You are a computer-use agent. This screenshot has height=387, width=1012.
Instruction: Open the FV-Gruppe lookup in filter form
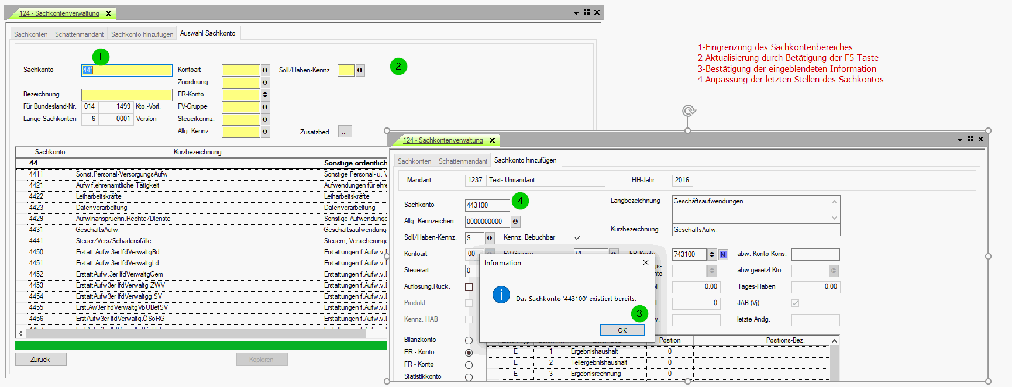pos(265,107)
